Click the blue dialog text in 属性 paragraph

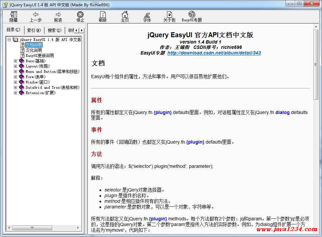(x=282, y=112)
